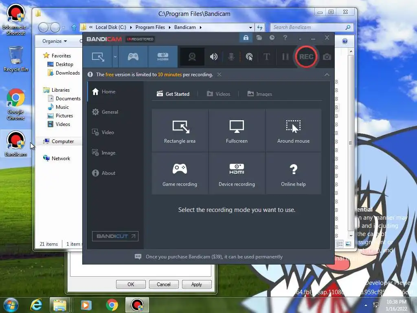Select Network in navigation pane
This screenshot has width=417, height=313.
pos(57,159)
